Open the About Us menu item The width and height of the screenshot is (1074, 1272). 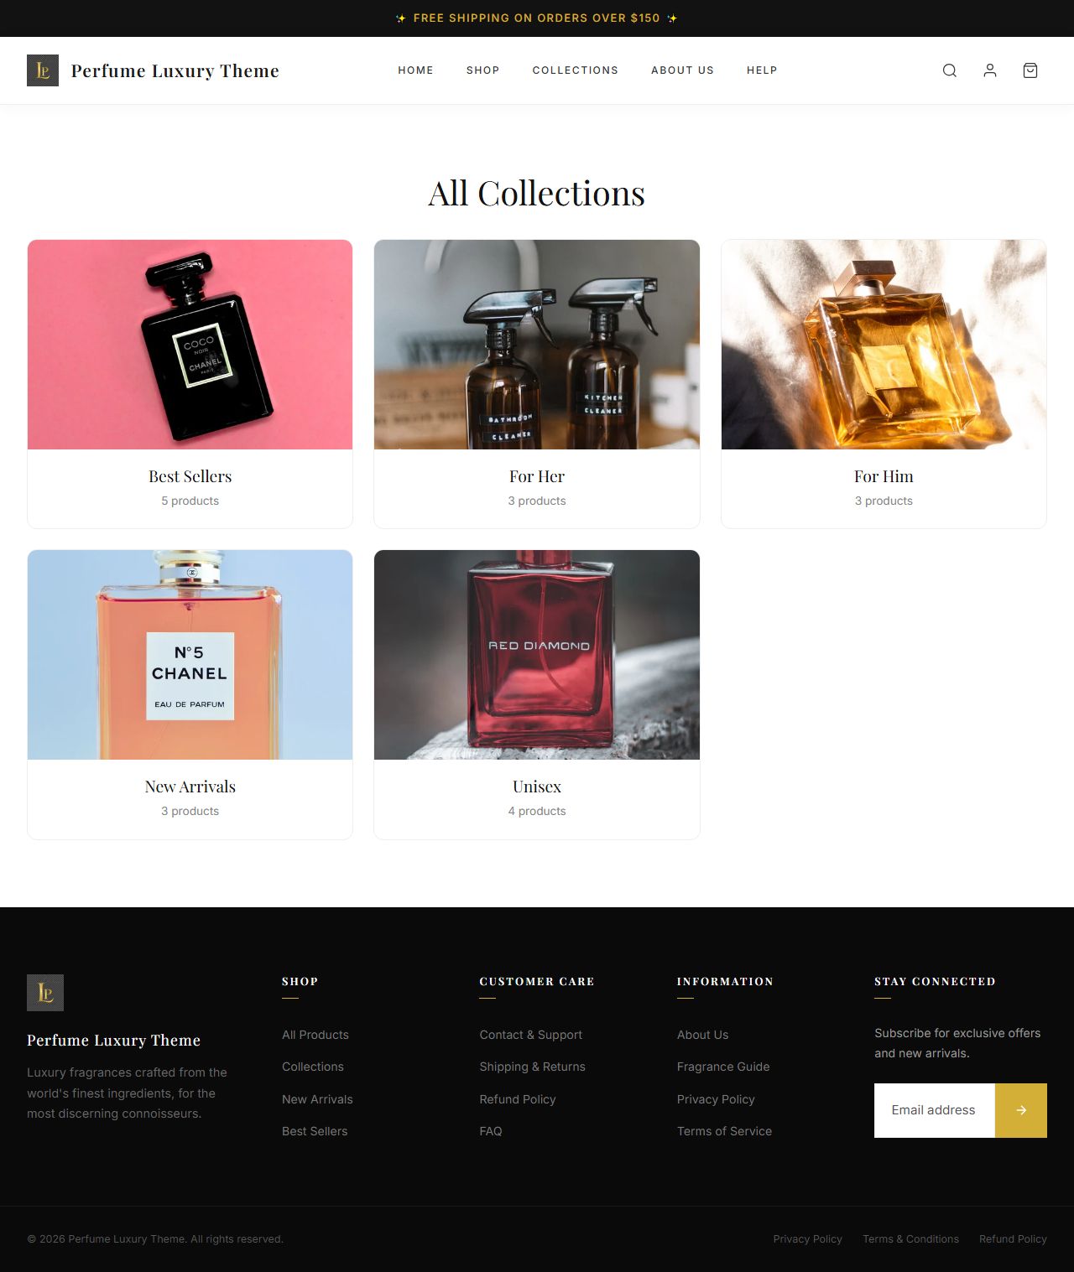tap(682, 70)
